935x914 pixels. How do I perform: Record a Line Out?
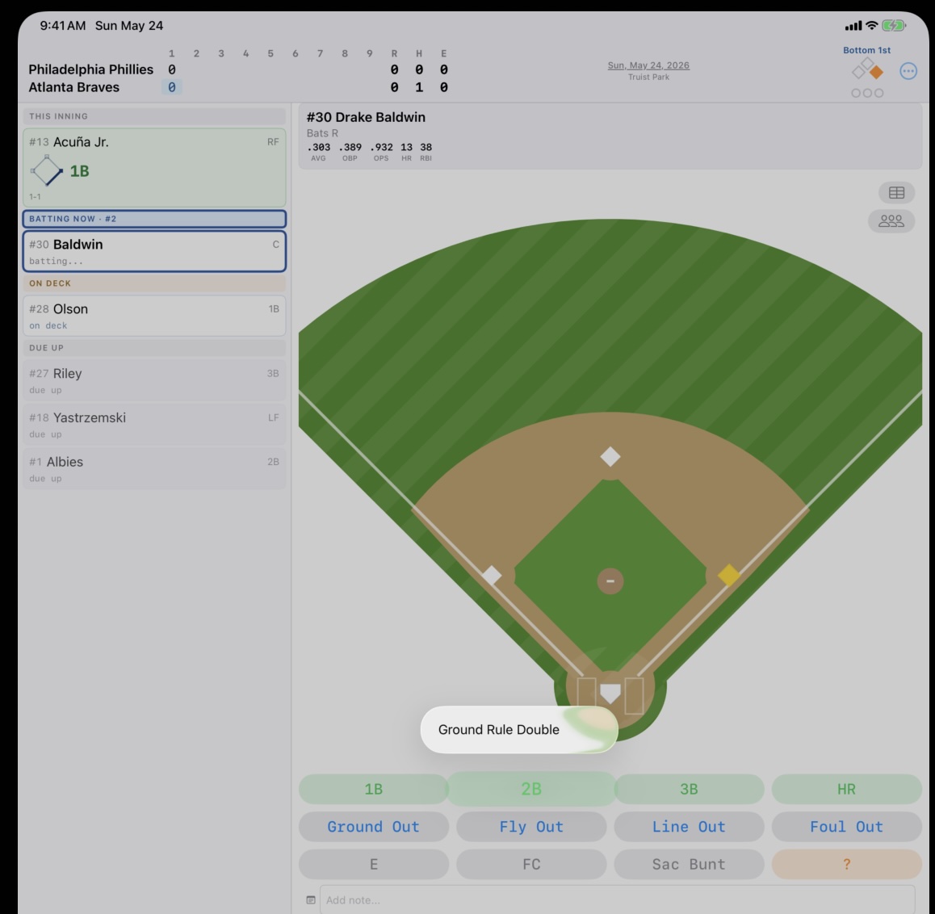click(689, 826)
